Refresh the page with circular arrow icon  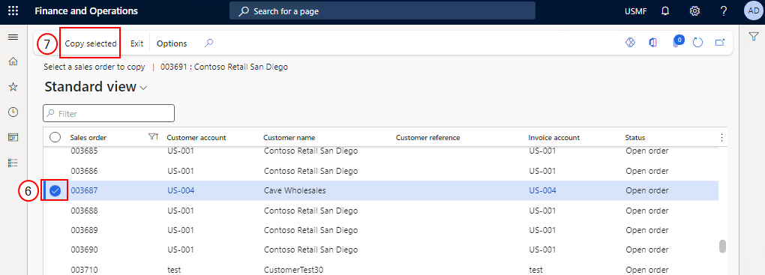click(697, 43)
